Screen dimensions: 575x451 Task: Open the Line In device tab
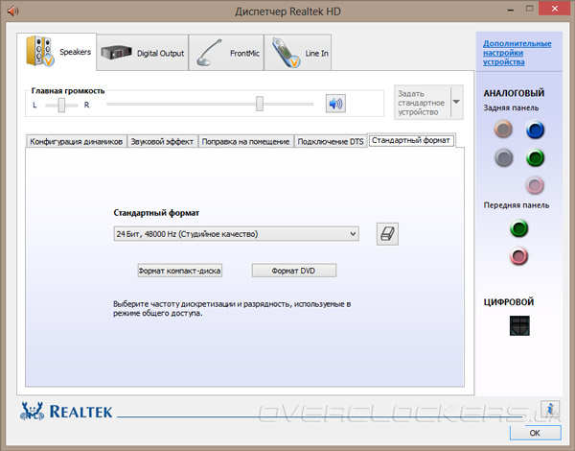coord(297,53)
